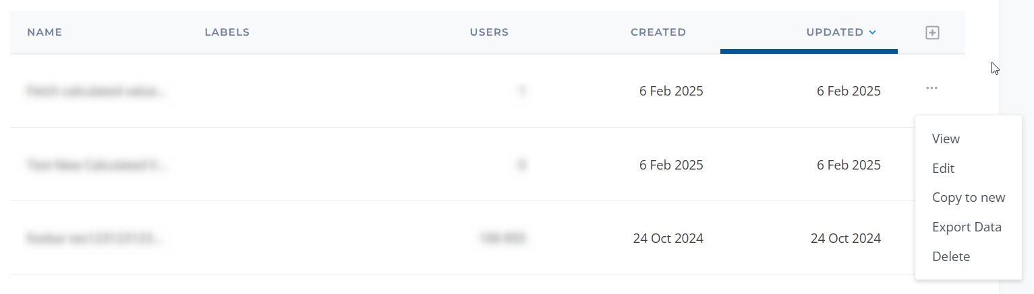
Task: Click the 24 Oct 2024 updated date
Action: tap(846, 238)
